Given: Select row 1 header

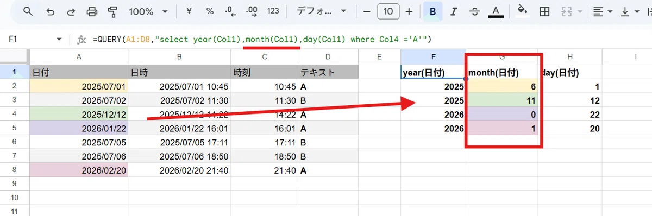Looking at the screenshot, I should point(15,72).
